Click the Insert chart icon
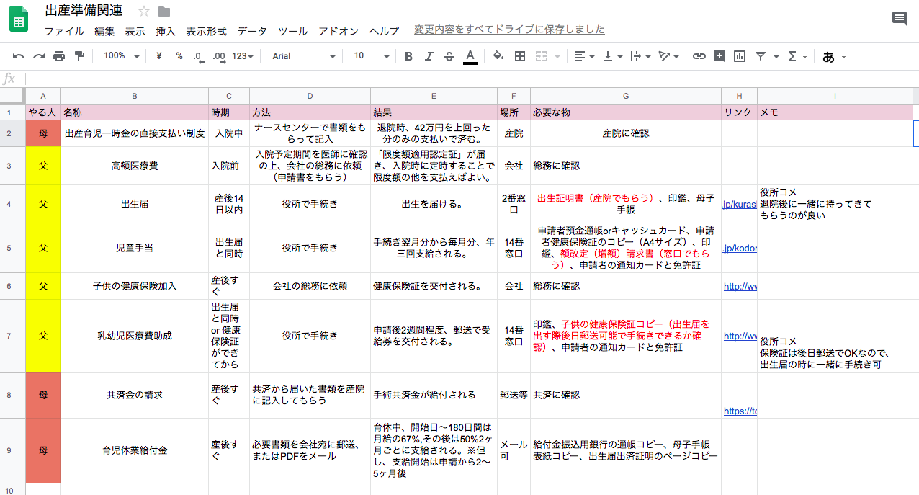 pyautogui.click(x=739, y=56)
